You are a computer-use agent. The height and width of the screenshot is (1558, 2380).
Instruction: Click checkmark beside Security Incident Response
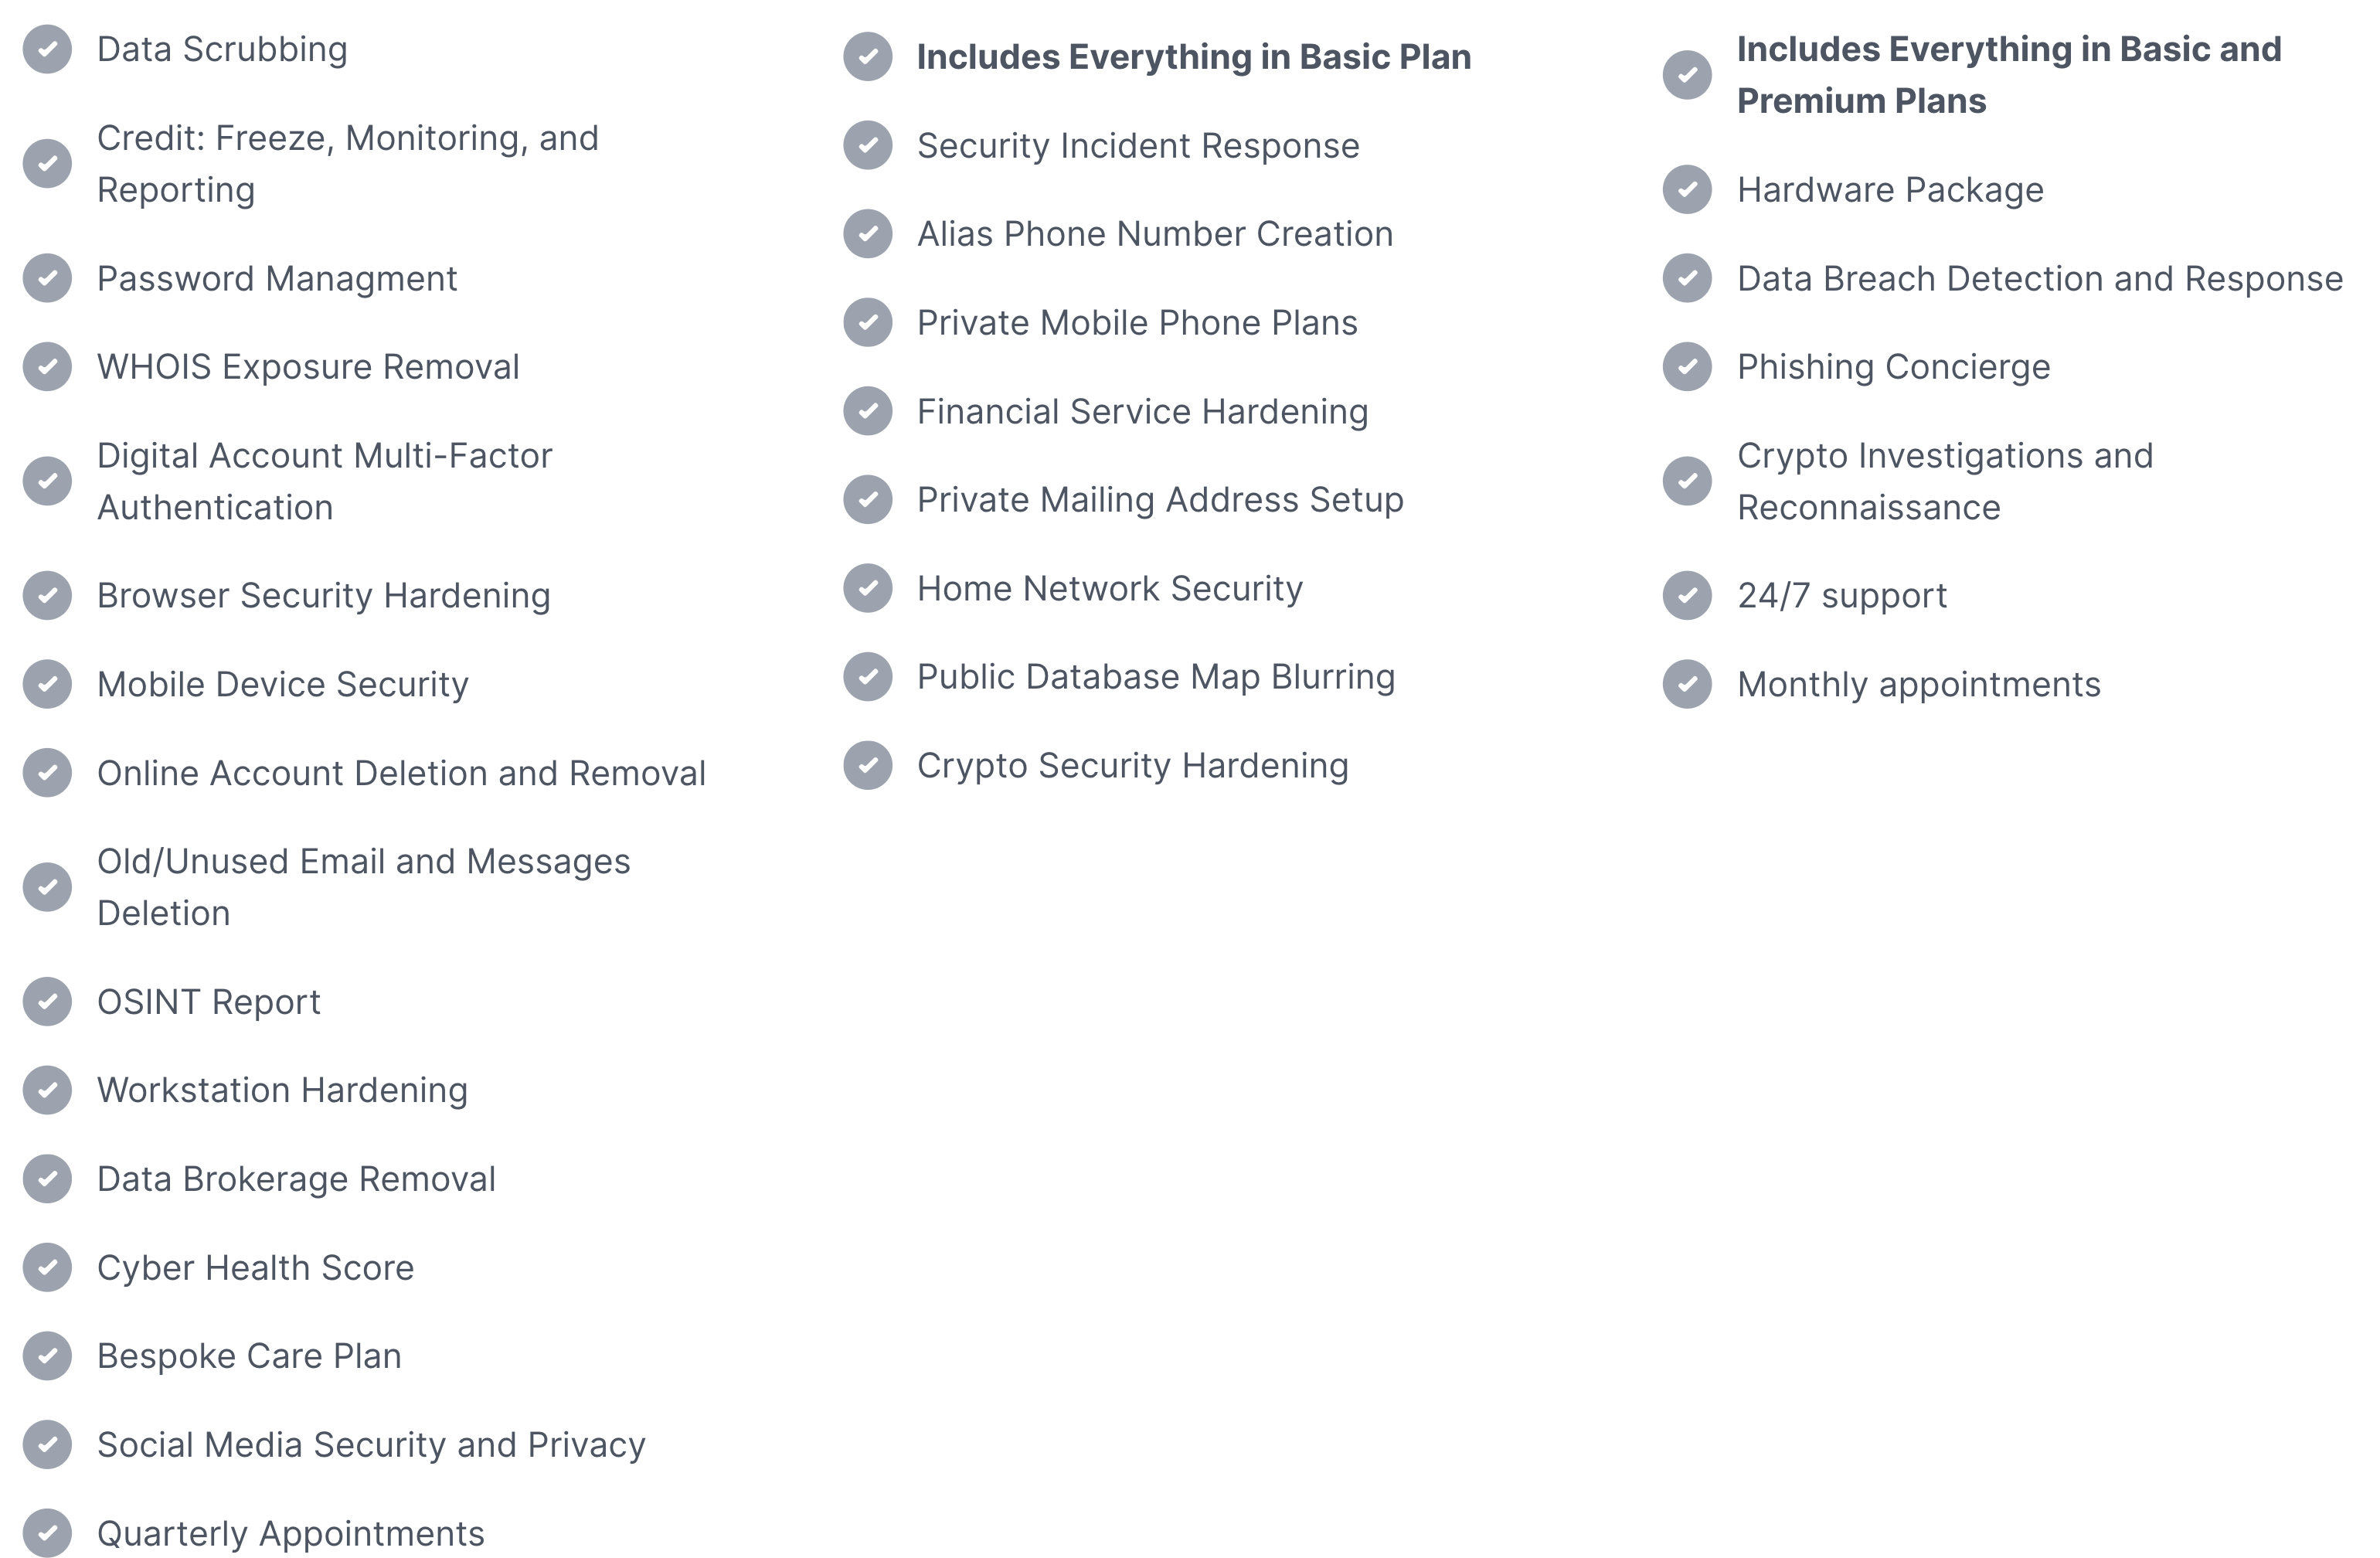(x=868, y=146)
